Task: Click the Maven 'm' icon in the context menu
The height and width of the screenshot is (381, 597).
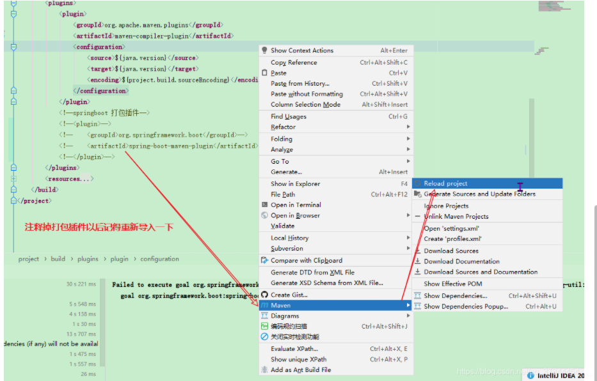Action: point(265,306)
